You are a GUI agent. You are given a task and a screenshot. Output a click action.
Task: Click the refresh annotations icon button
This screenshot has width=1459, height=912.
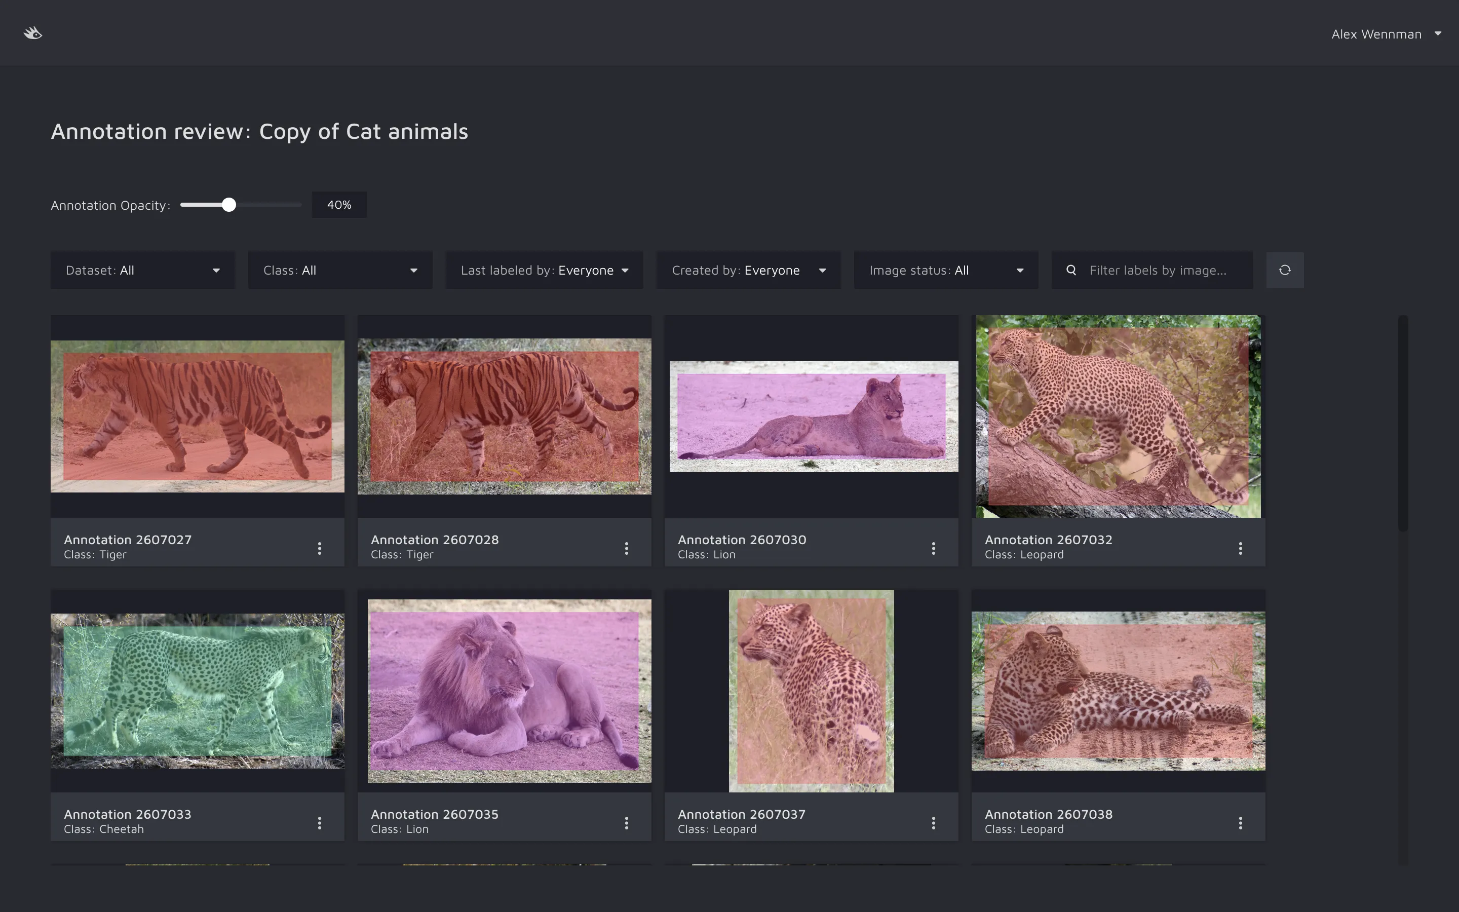(x=1284, y=270)
